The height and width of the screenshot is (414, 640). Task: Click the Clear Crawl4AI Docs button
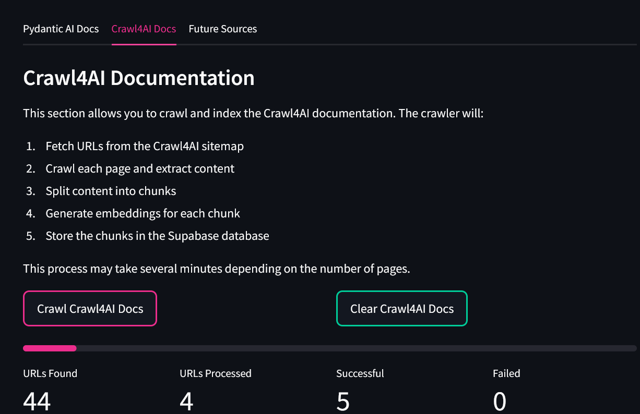tap(402, 309)
